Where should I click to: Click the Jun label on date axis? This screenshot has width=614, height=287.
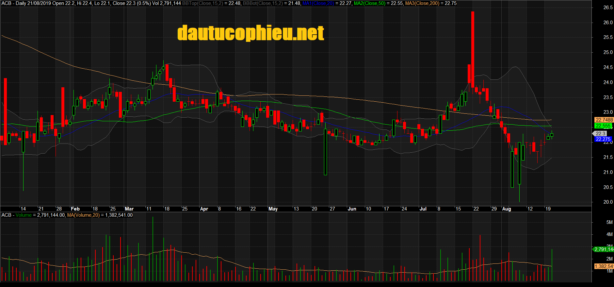click(x=352, y=209)
